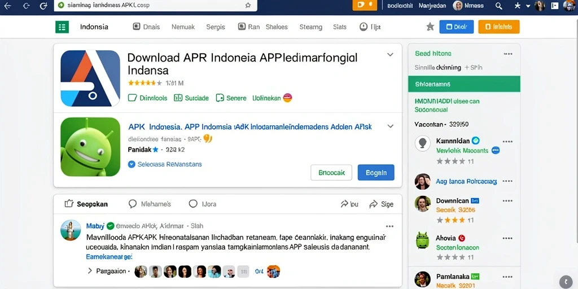Open the APK Indoesia APP title link

pyautogui.click(x=250, y=127)
